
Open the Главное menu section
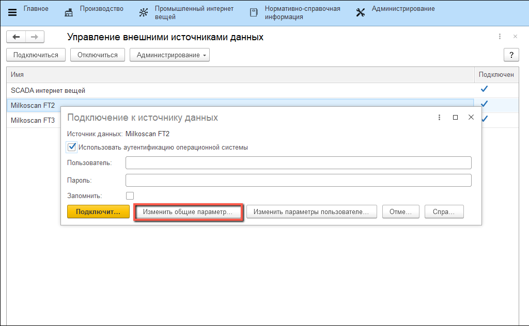(36, 9)
